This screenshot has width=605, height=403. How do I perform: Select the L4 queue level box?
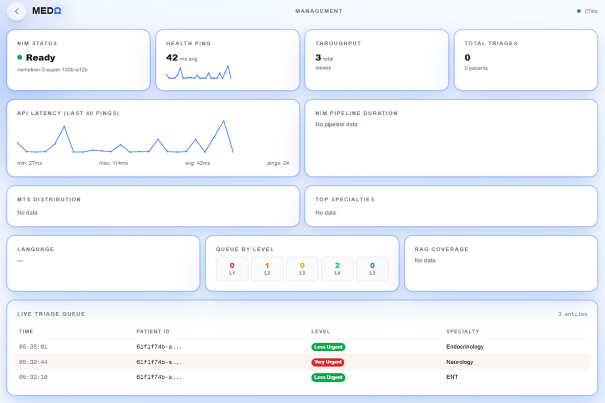pos(337,269)
